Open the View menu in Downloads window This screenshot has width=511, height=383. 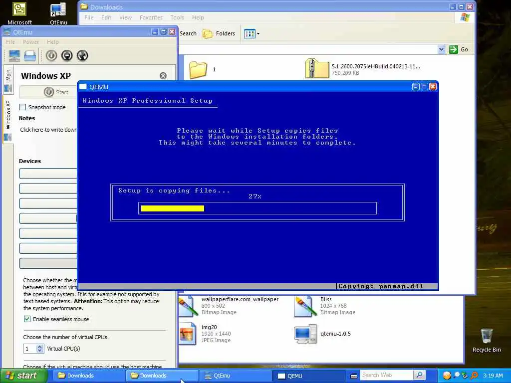pos(125,17)
